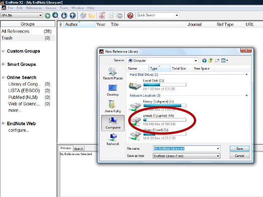Screen dimensions: 263x197
Task: Click the Format Bibliography toolbar icon
Action: 111,16
